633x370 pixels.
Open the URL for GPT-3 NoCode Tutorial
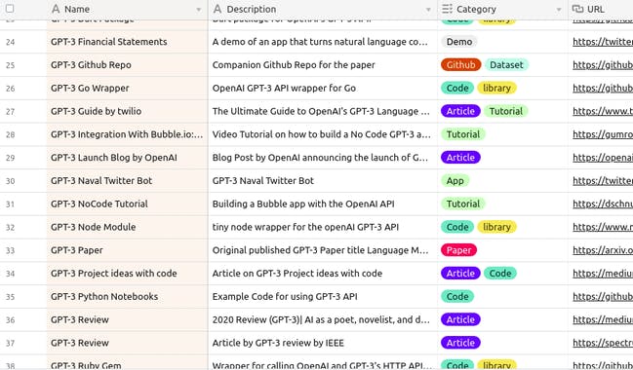pos(603,203)
